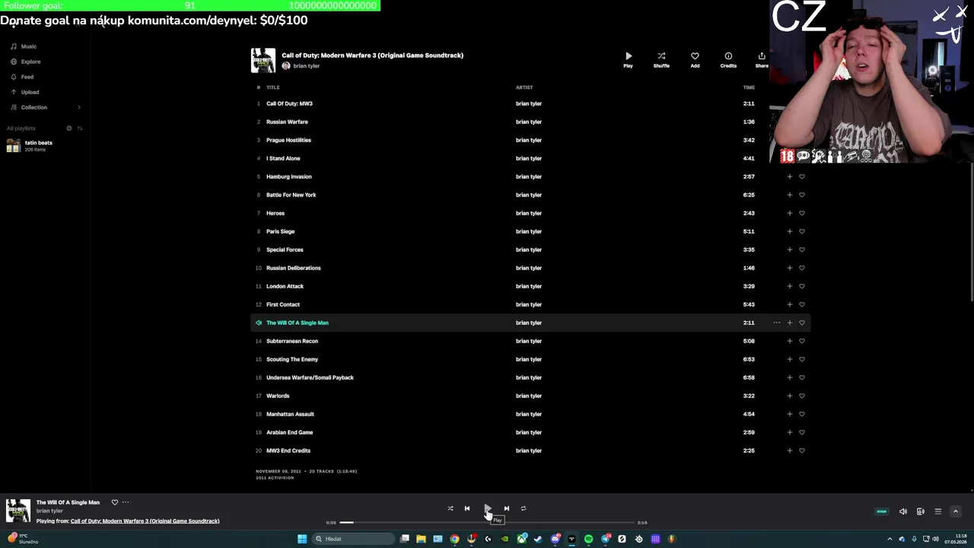Open Collection in the sidebar
Viewport: 974px width, 548px height.
(x=29, y=107)
